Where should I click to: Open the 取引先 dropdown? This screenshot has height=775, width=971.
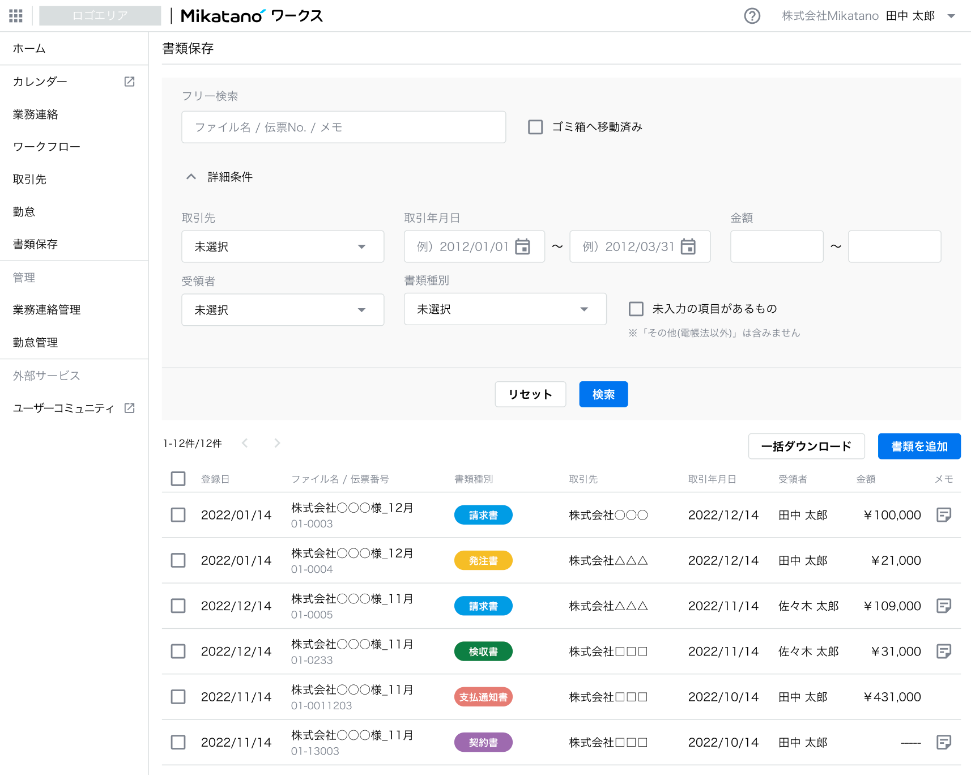[282, 246]
